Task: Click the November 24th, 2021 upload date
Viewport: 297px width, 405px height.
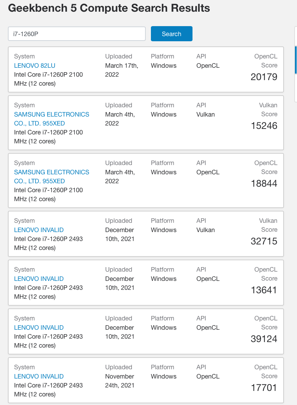Action: click(120, 381)
